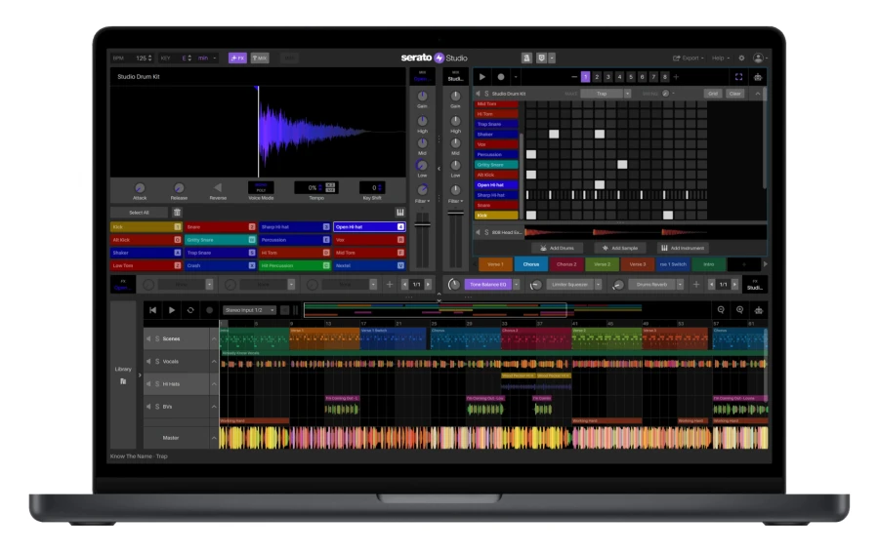Screen dimensions: 879x552
Task: Click the Clear button in drum deck
Action: coord(734,94)
